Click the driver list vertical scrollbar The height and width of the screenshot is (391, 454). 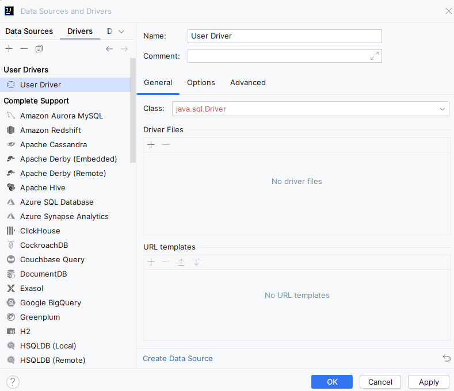133,110
